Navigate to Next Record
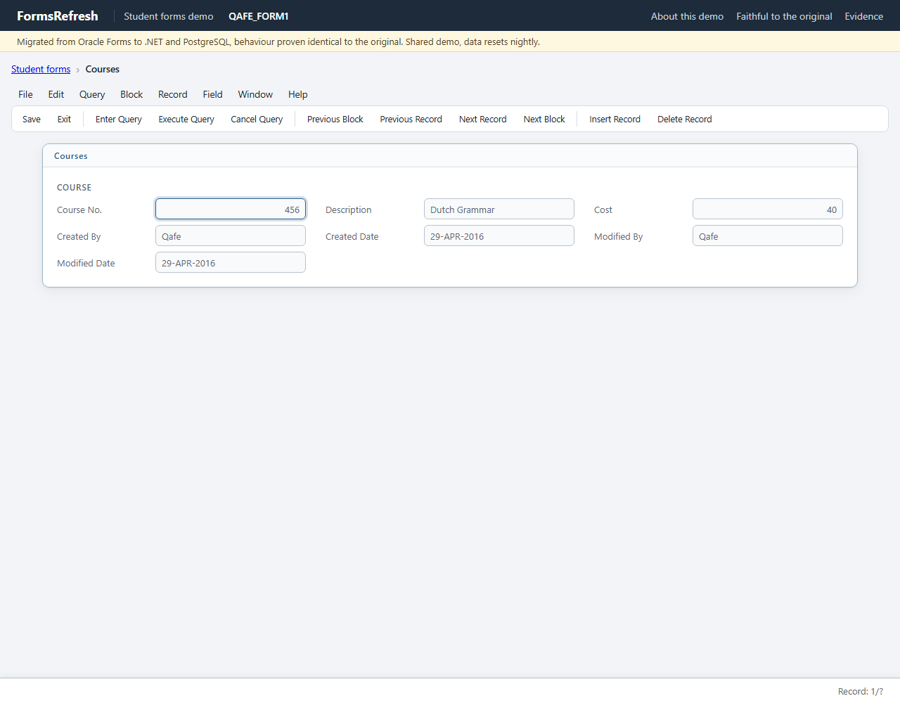This screenshot has height=703, width=900. pos(483,119)
